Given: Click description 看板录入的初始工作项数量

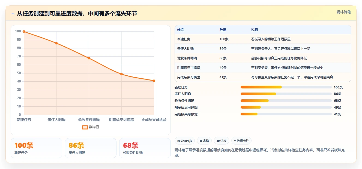Looking at the screenshot, I should click(x=271, y=39).
